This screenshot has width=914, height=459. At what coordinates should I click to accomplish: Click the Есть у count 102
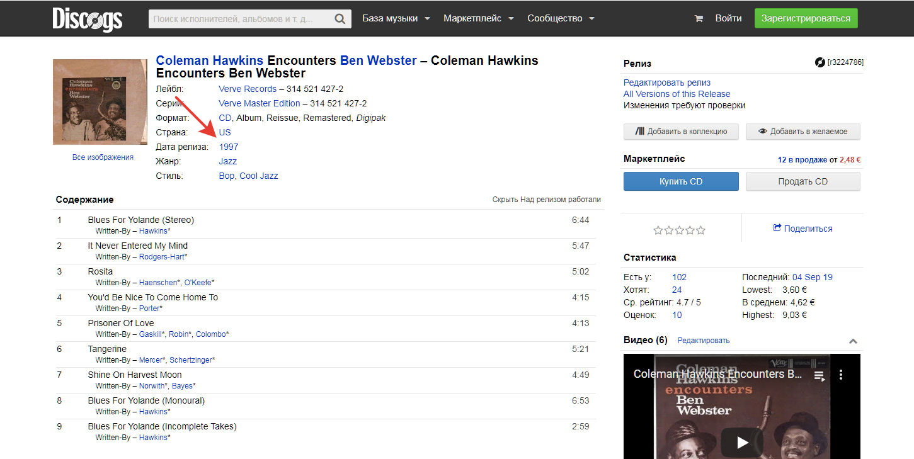click(679, 277)
